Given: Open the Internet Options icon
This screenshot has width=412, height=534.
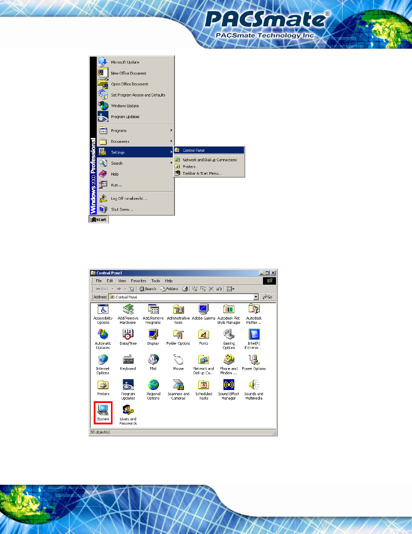Looking at the screenshot, I should pos(103,365).
